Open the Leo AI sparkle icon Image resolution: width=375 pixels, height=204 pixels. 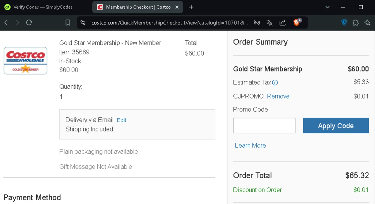[367, 23]
